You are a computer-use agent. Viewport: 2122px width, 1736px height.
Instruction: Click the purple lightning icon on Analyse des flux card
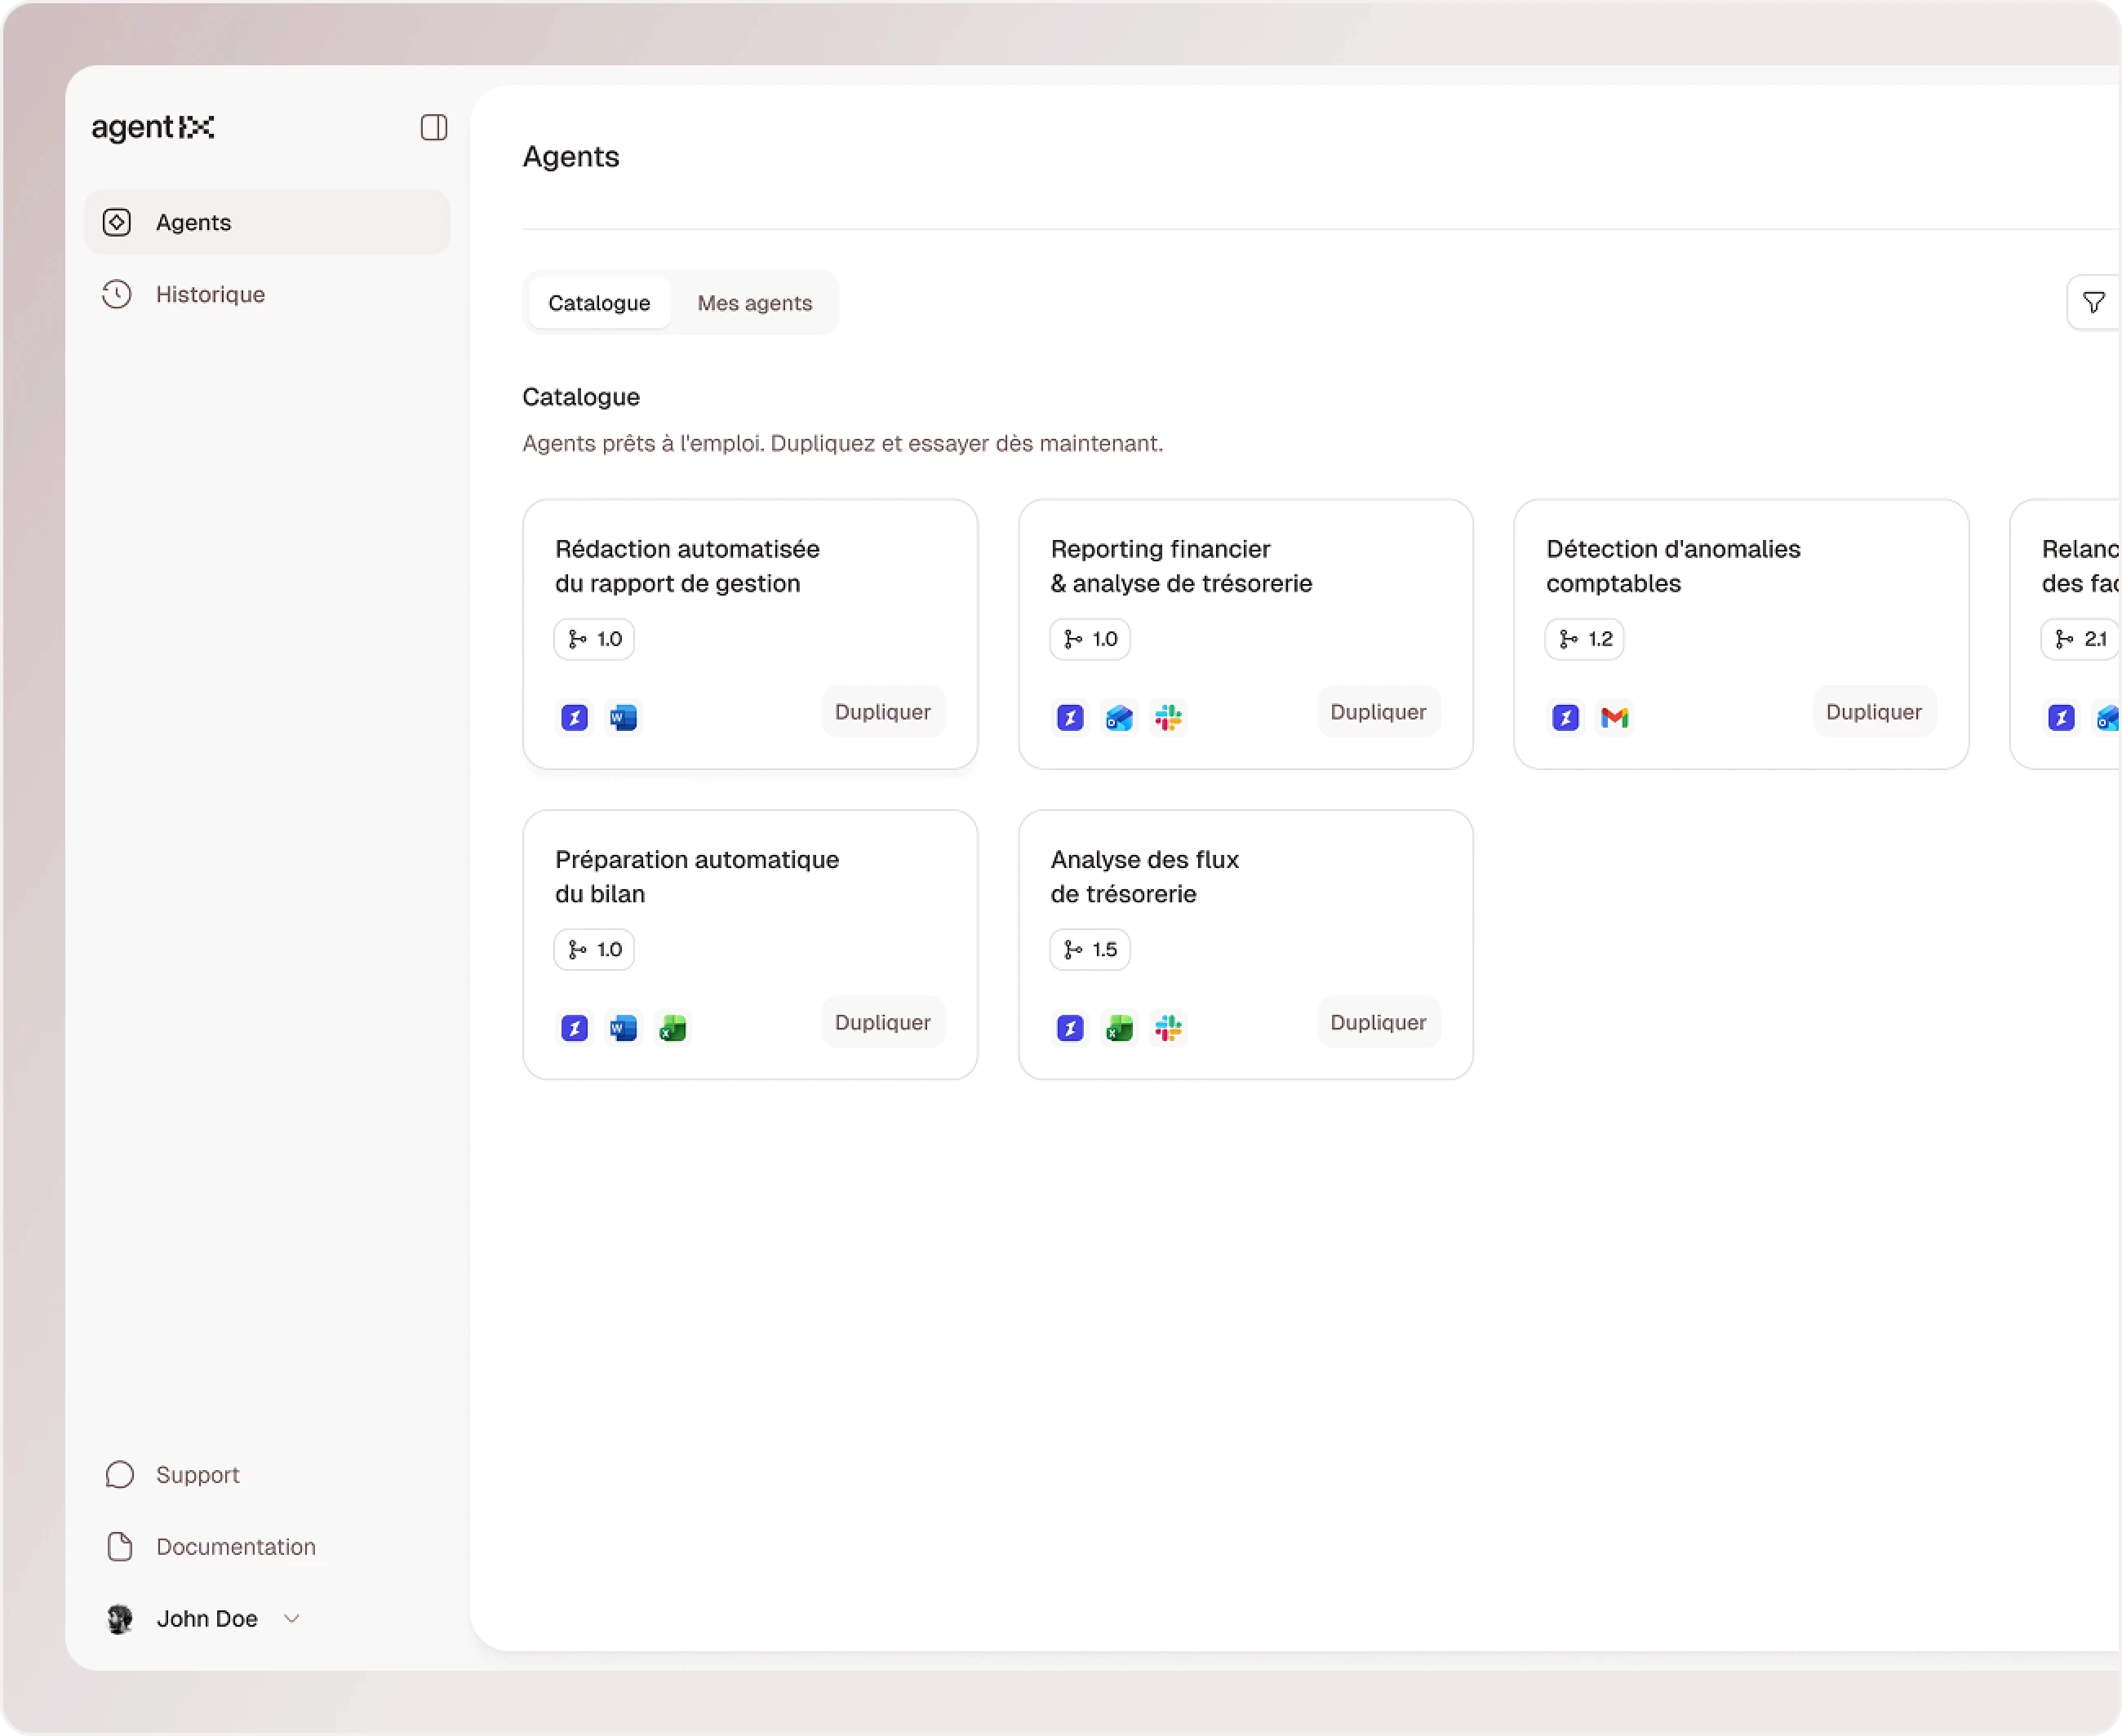1068,1028
